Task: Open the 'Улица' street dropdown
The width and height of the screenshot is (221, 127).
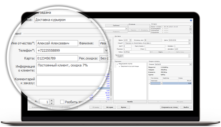Action: pyautogui.click(x=190, y=43)
